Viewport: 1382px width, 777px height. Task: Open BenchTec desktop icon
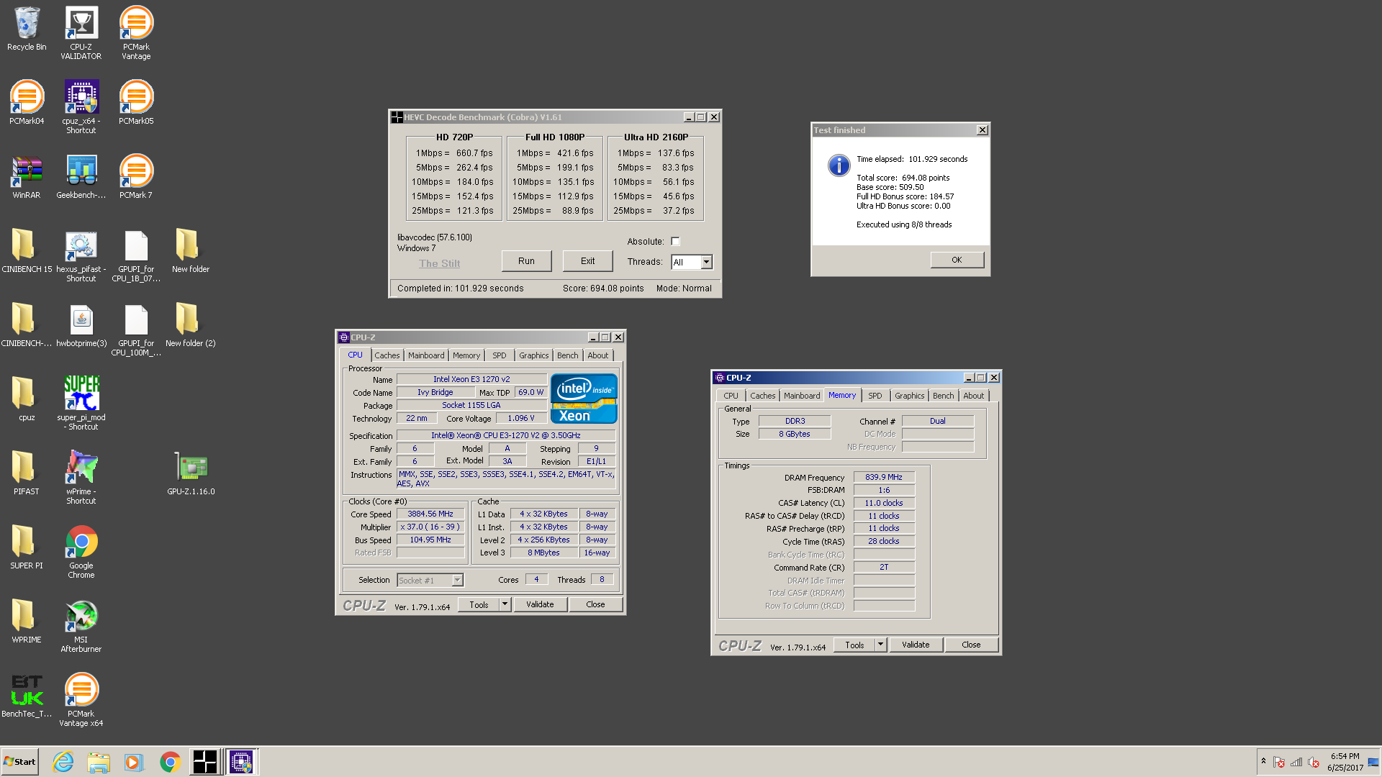pos(27,696)
